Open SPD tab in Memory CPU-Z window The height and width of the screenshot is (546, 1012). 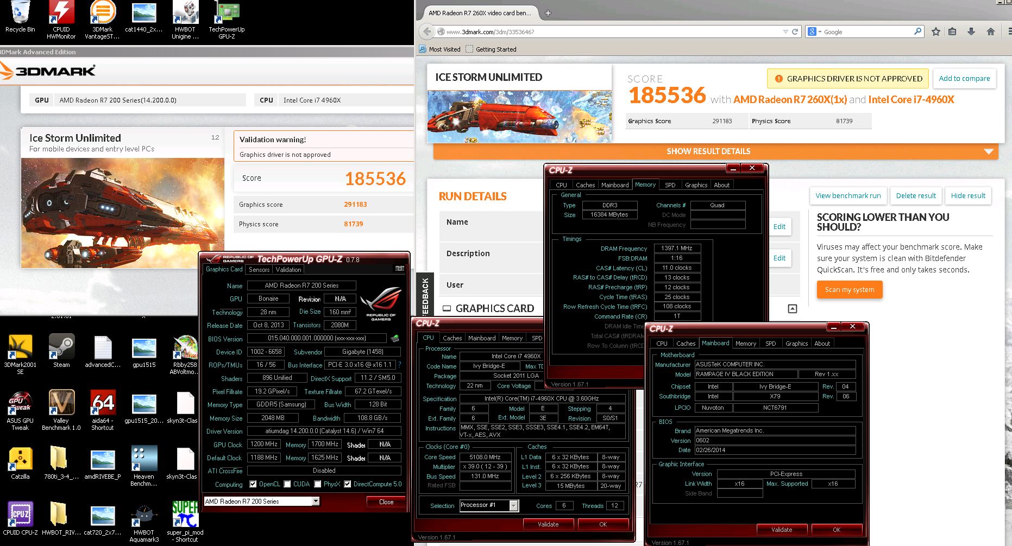(x=670, y=185)
